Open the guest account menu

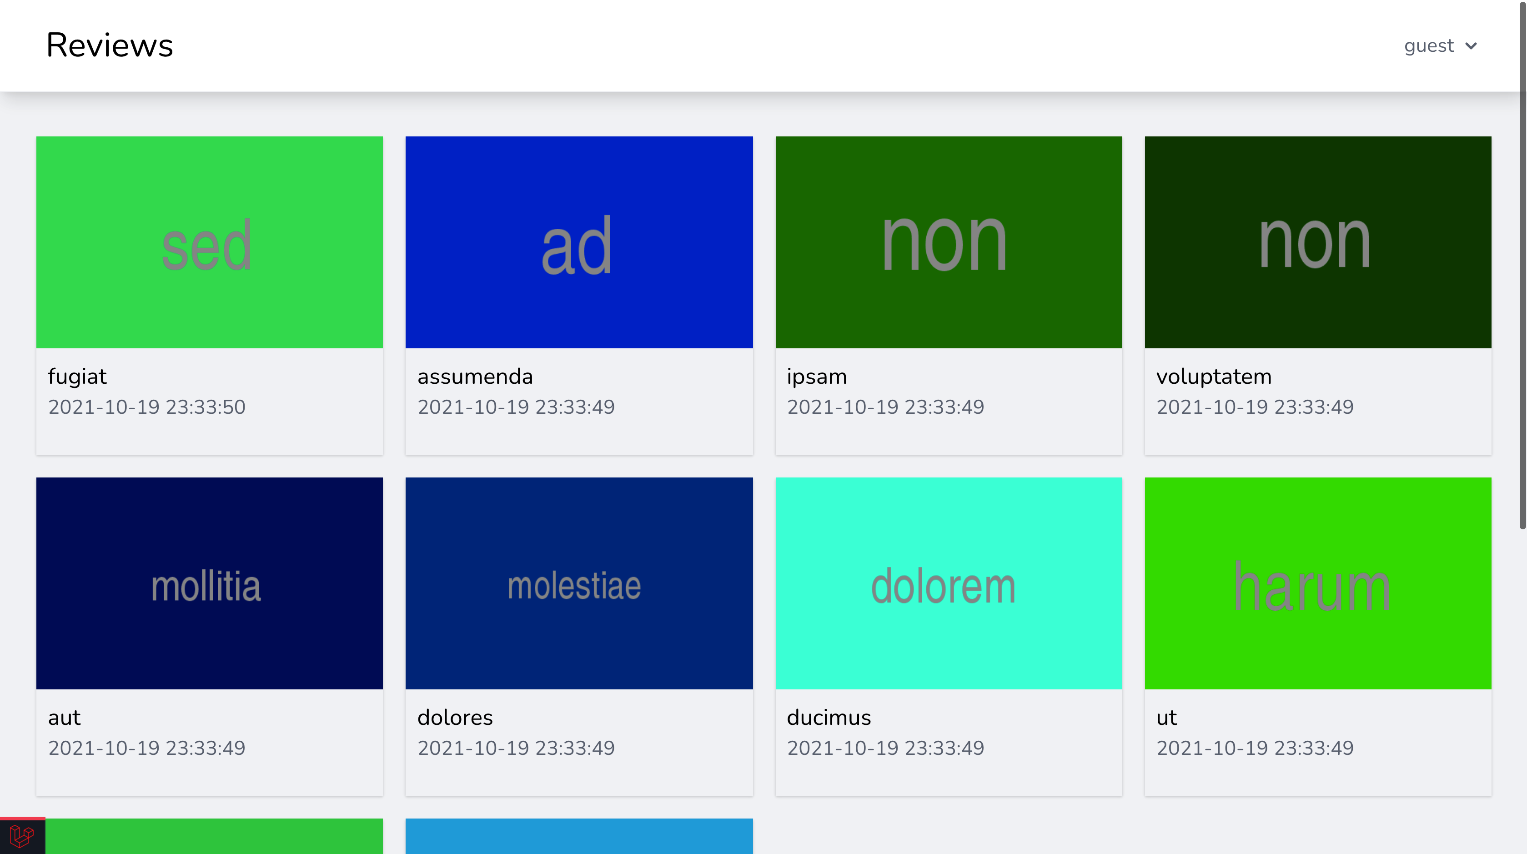click(x=1429, y=46)
